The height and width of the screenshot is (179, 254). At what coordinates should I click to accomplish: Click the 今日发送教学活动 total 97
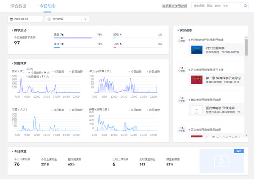17,43
